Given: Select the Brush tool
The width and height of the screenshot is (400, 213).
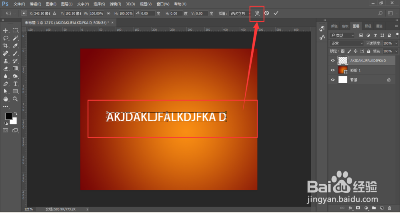Looking at the screenshot, I should (15, 53).
